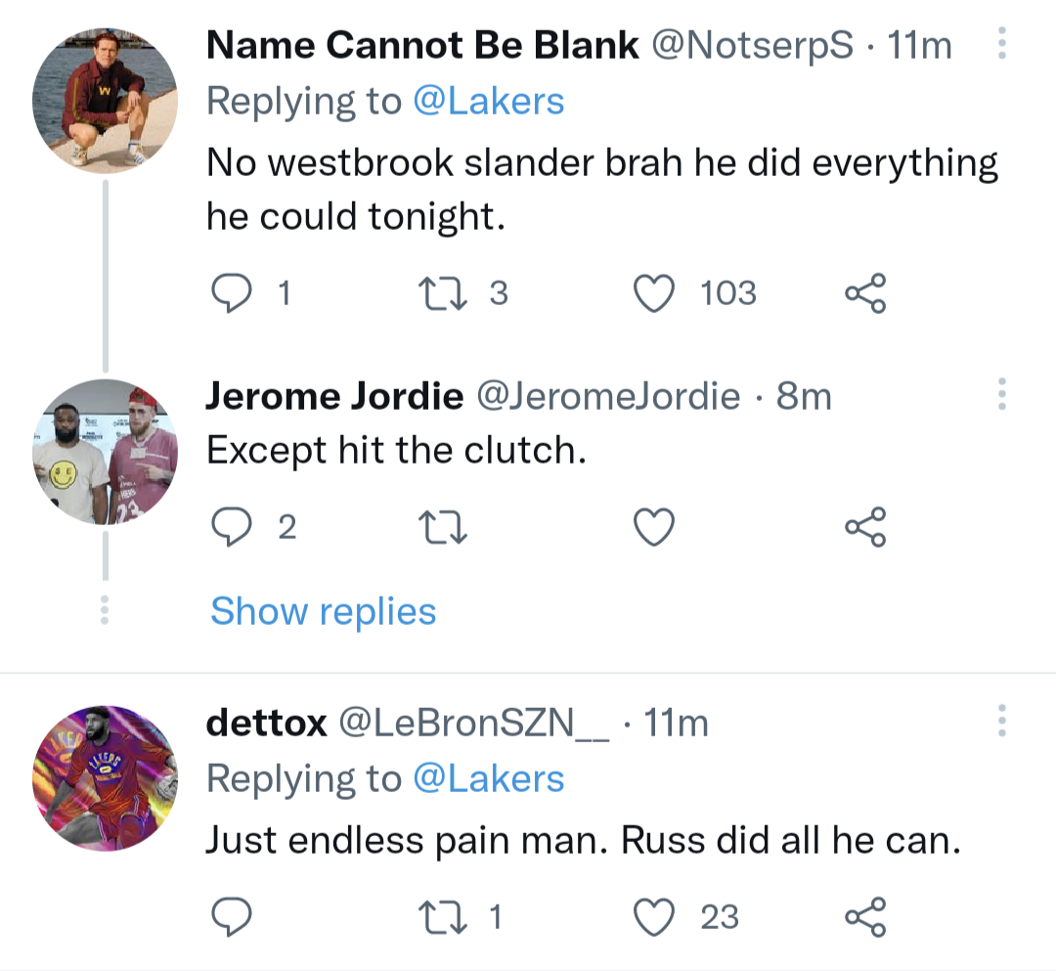
Task: Reply to dettox's tweet
Action: click(232, 917)
